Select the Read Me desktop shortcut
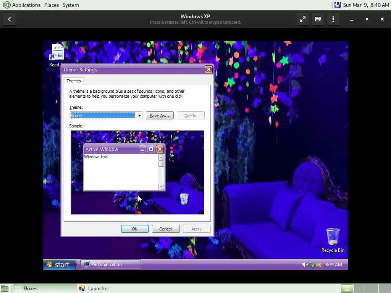Viewport: 391px width, 293px height. (57, 55)
